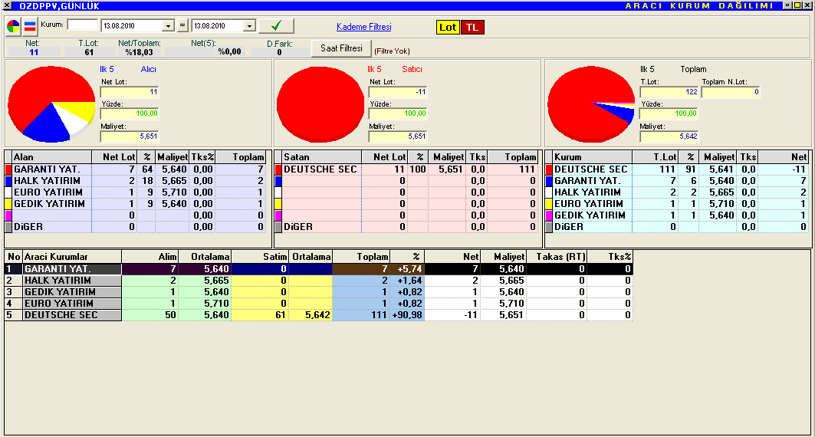Open the start date dropdown
This screenshot has width=815, height=437.
click(169, 26)
